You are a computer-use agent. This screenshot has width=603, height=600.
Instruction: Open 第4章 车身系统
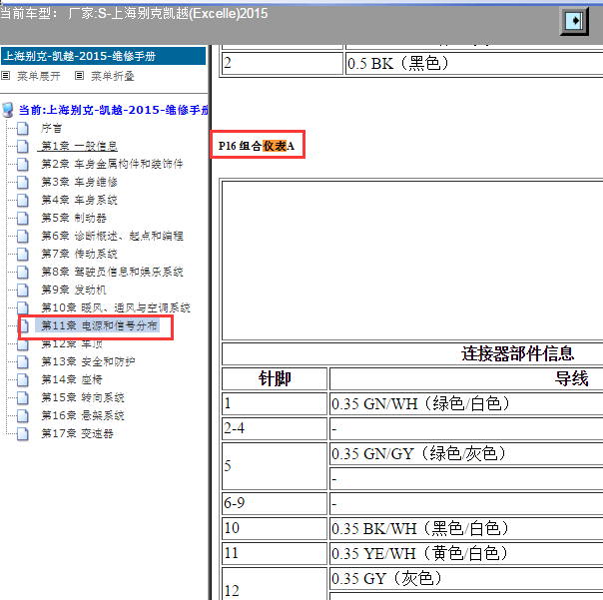pyautogui.click(x=79, y=200)
